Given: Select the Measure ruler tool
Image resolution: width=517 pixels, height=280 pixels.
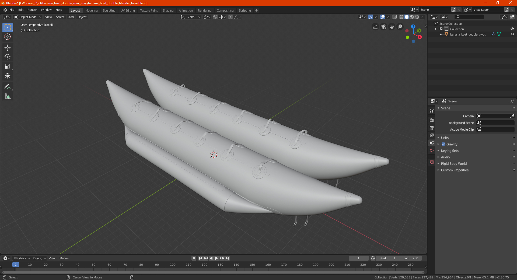Looking at the screenshot, I should pyautogui.click(x=8, y=96).
